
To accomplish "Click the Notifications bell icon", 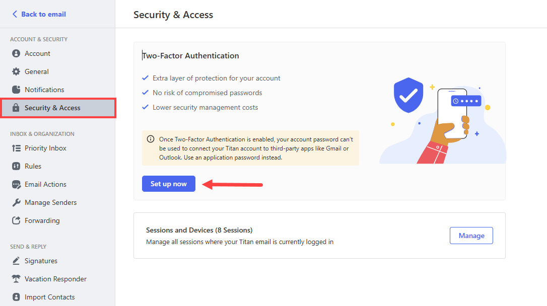I will (16, 90).
